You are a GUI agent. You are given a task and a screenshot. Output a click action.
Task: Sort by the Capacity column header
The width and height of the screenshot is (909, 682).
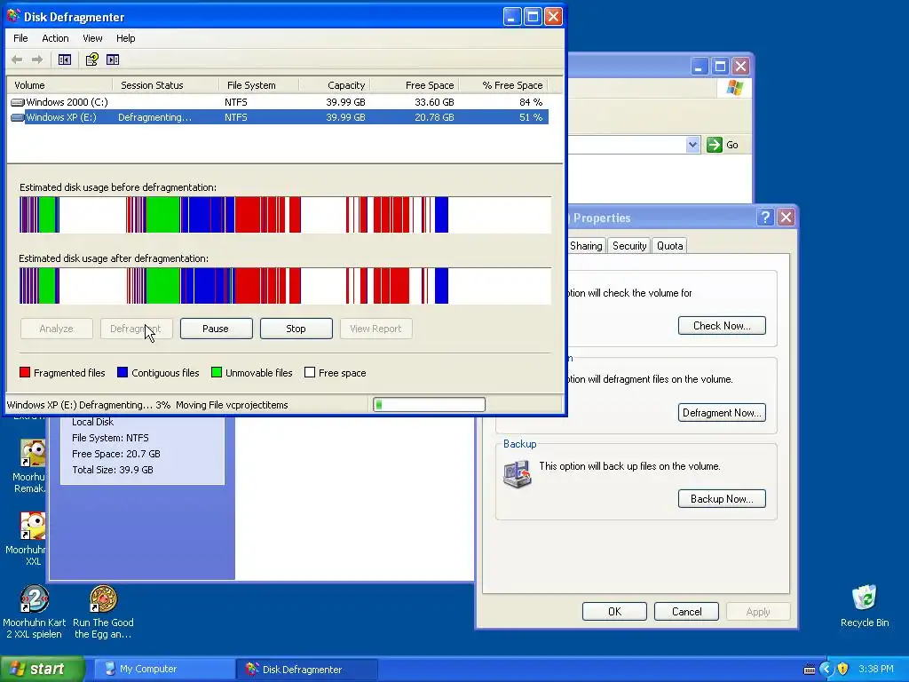click(x=335, y=85)
